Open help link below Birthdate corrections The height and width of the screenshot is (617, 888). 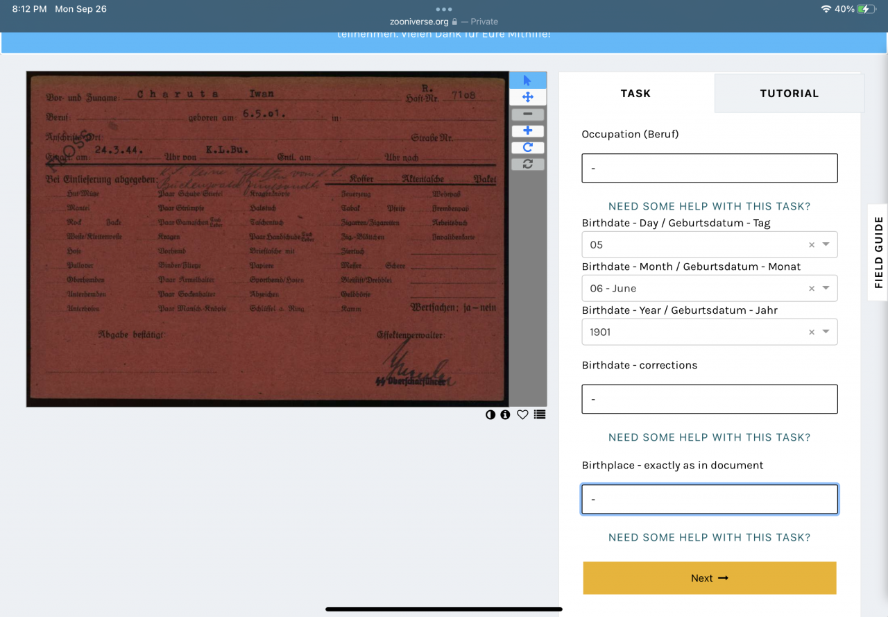[709, 437]
